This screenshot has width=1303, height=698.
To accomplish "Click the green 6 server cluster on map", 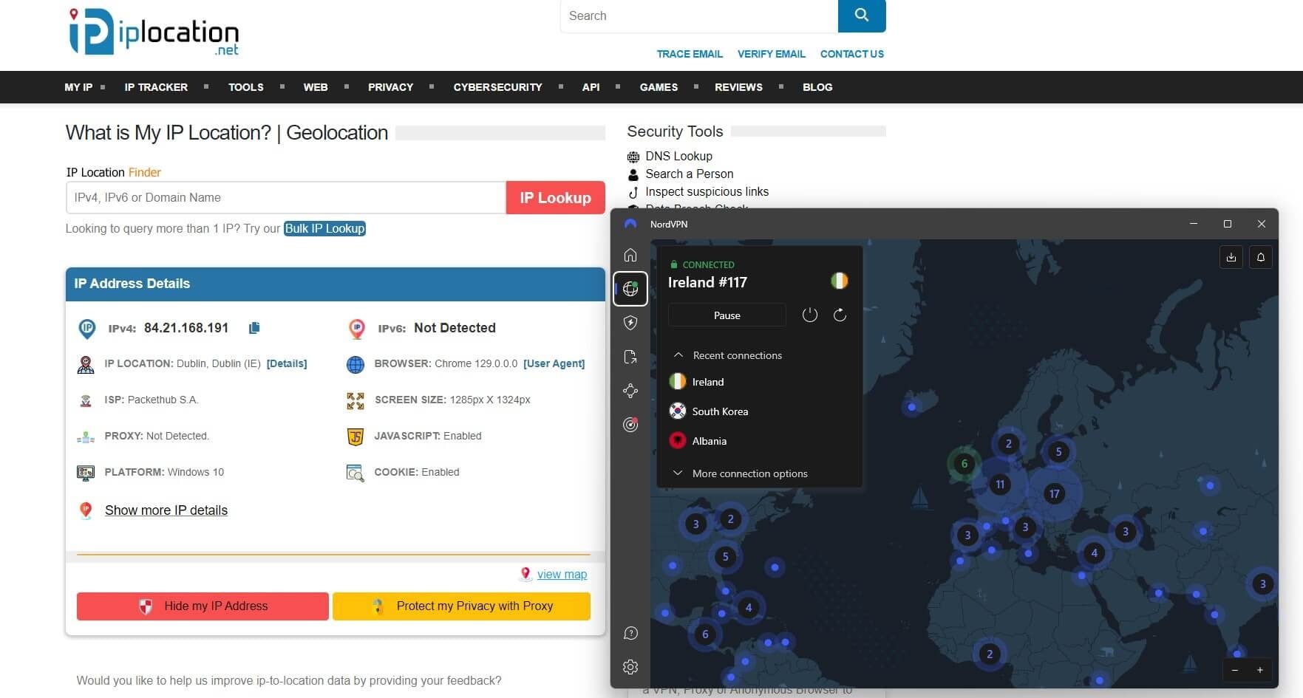I will coord(965,464).
